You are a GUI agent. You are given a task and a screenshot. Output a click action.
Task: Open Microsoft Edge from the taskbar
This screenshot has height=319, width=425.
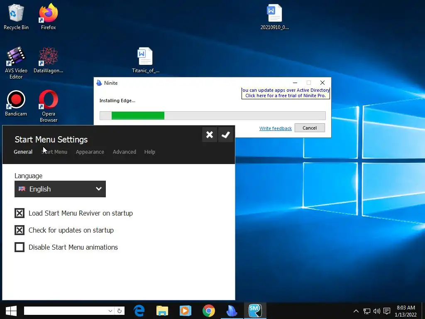[139, 311]
